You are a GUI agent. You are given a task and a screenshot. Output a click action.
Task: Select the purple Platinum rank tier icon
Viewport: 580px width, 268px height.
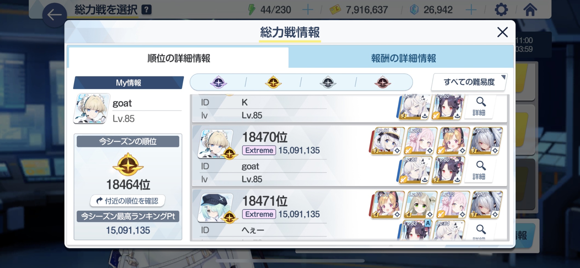click(219, 82)
